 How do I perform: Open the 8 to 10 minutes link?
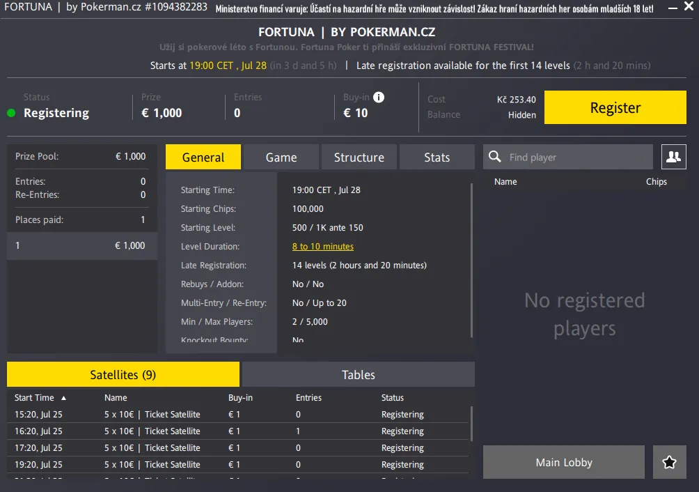(x=323, y=246)
